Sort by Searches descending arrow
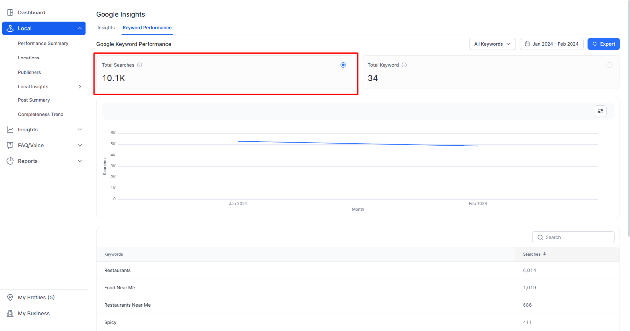The height and width of the screenshot is (331, 630). pyautogui.click(x=545, y=254)
